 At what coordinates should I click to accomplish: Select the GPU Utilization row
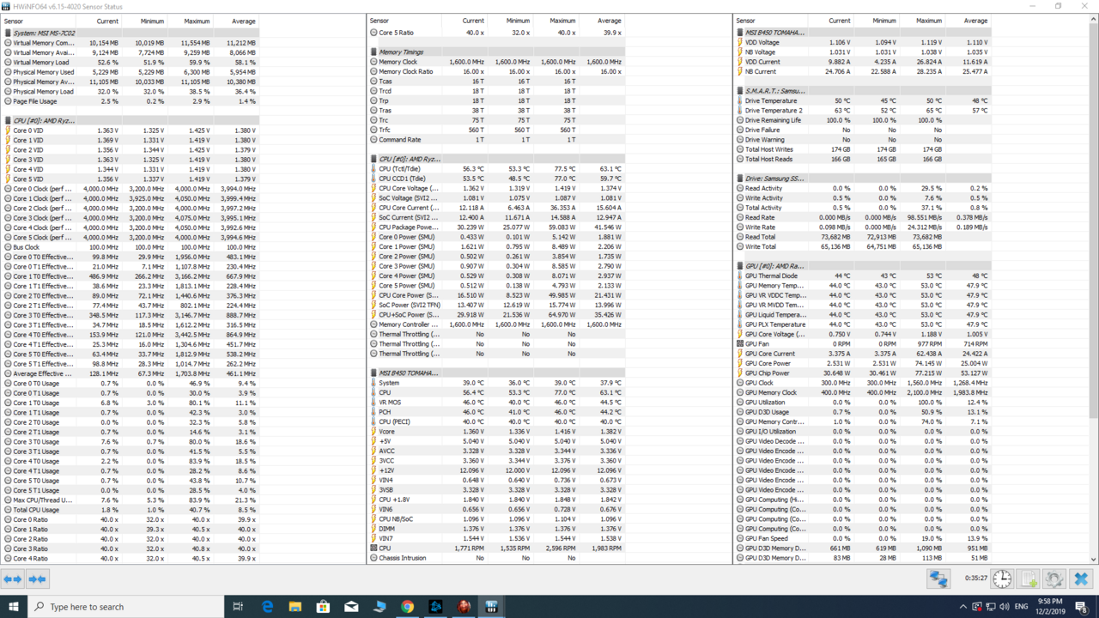862,403
